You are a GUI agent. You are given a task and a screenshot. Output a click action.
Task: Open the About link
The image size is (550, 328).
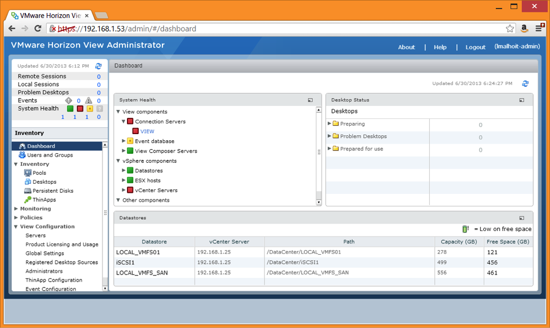[x=406, y=47]
